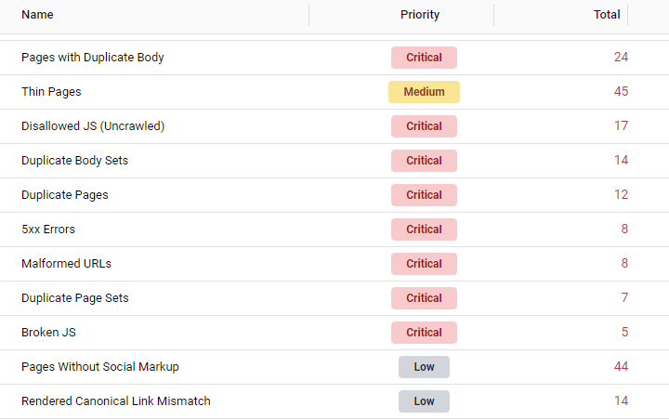Click Duplicate Body Sets issue name
The image size is (669, 420).
coord(75,161)
